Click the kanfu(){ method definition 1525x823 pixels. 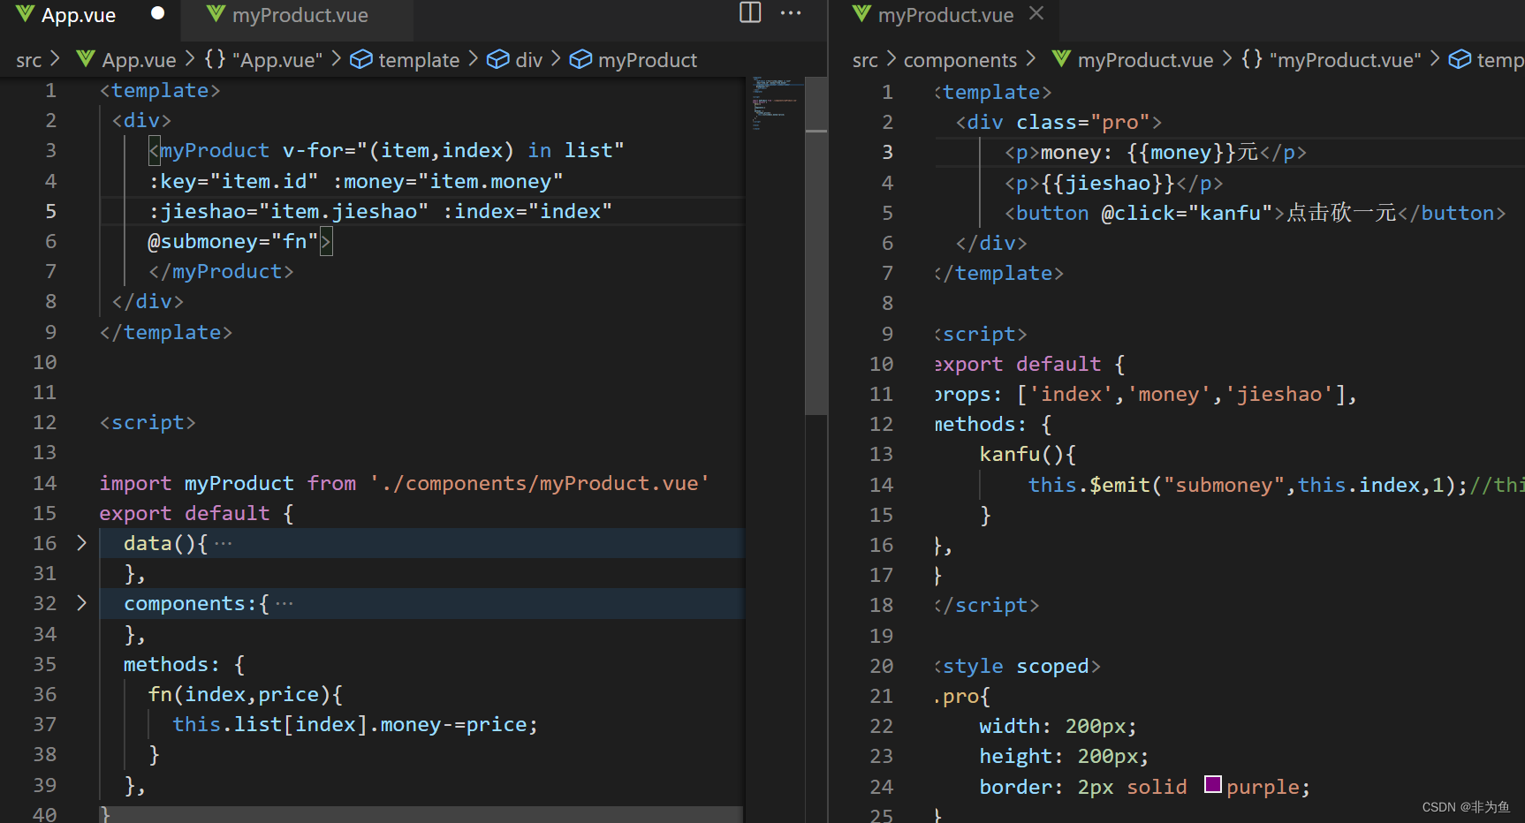pos(1028,454)
